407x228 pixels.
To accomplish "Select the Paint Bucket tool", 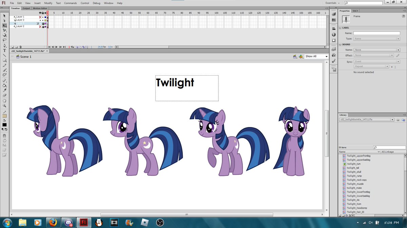I will click(x=4, y=85).
